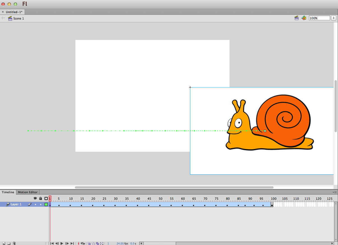The image size is (338, 245).
Task: Insert a new layer
Action: pyautogui.click(x=4, y=243)
